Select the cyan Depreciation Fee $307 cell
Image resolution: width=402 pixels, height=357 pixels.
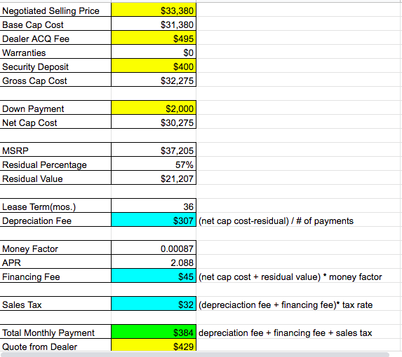(x=154, y=220)
